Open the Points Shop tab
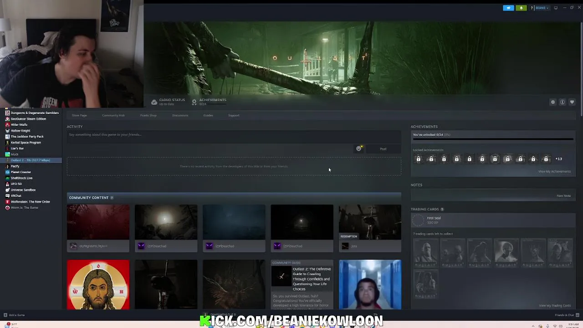Image resolution: width=583 pixels, height=328 pixels. tap(148, 115)
